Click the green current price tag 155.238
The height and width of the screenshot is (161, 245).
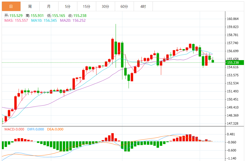click(235, 63)
